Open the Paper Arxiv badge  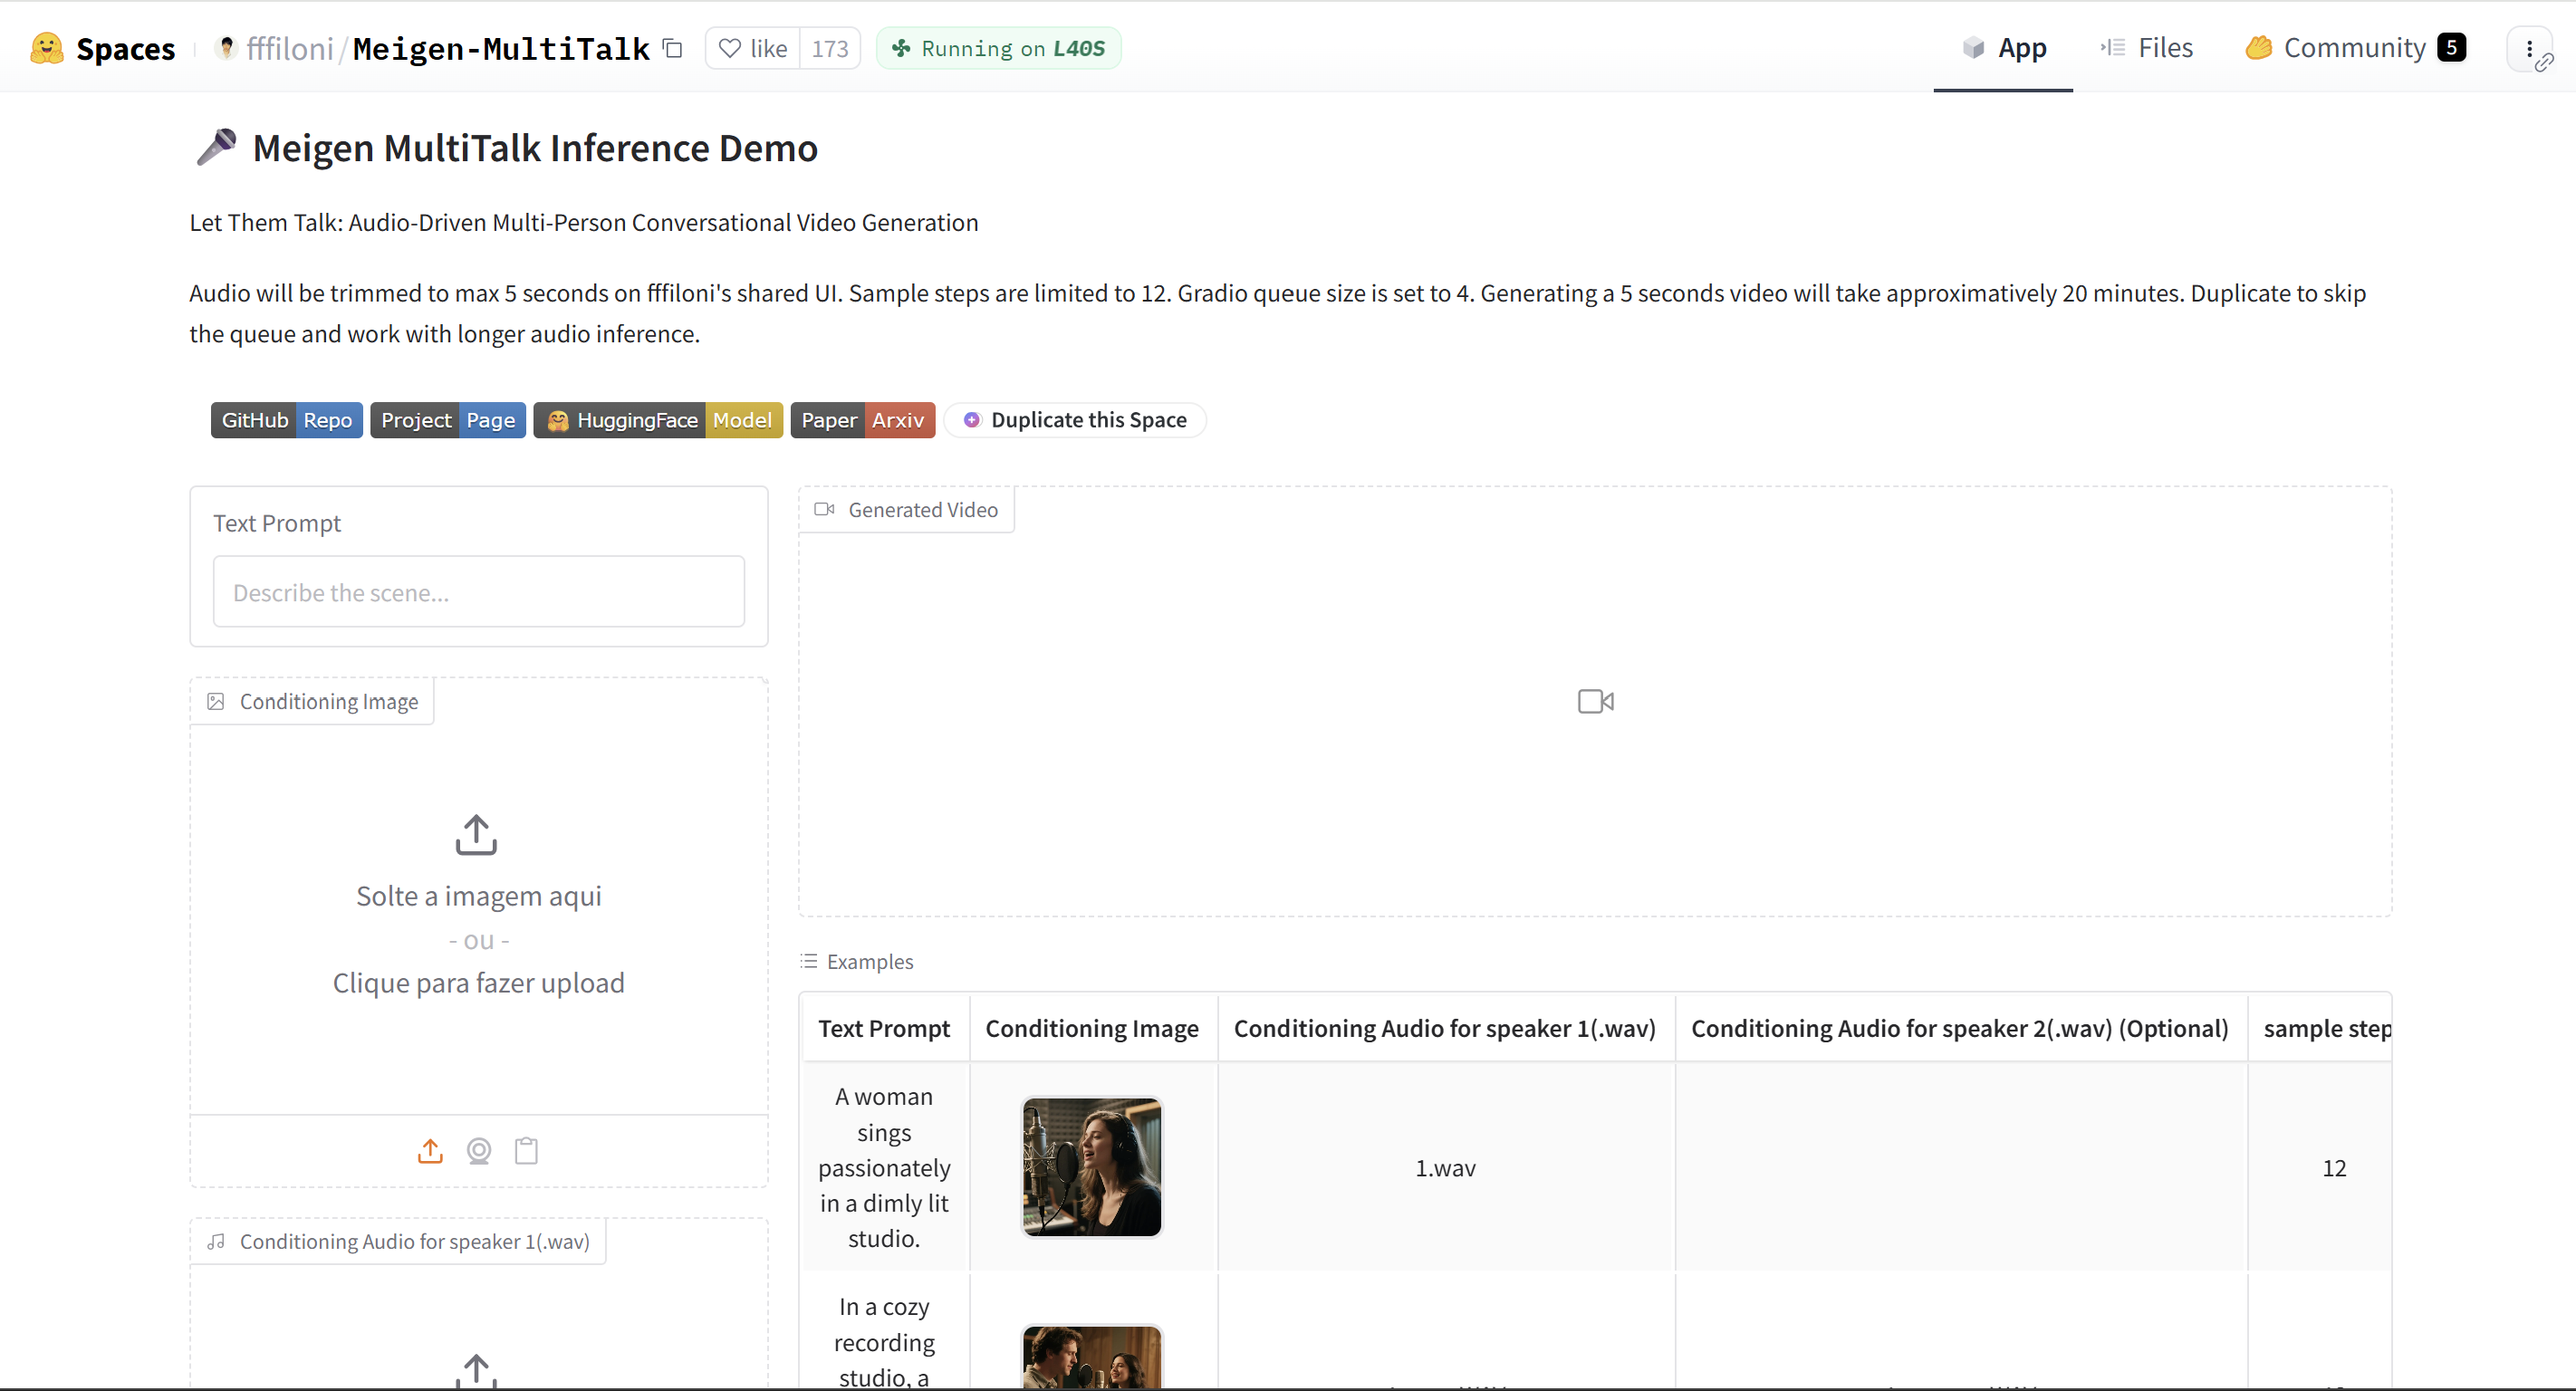(863, 420)
